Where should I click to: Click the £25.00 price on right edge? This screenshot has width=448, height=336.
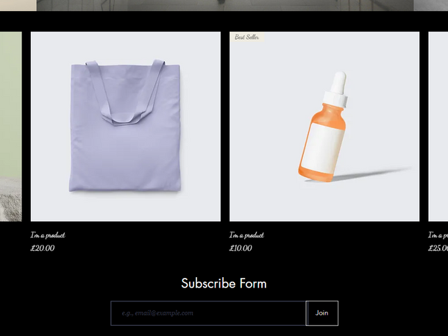(438, 248)
